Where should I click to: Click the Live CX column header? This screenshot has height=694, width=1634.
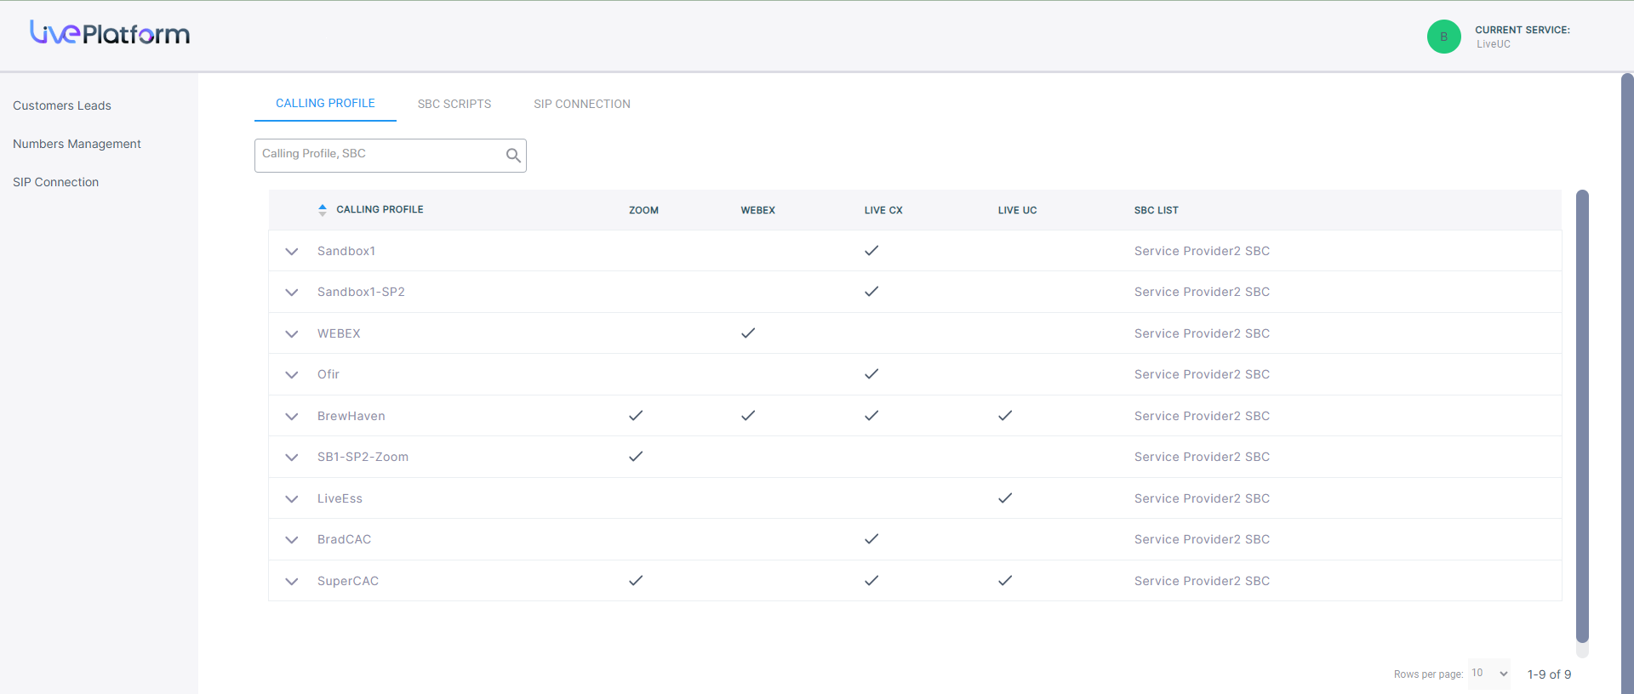coord(883,210)
